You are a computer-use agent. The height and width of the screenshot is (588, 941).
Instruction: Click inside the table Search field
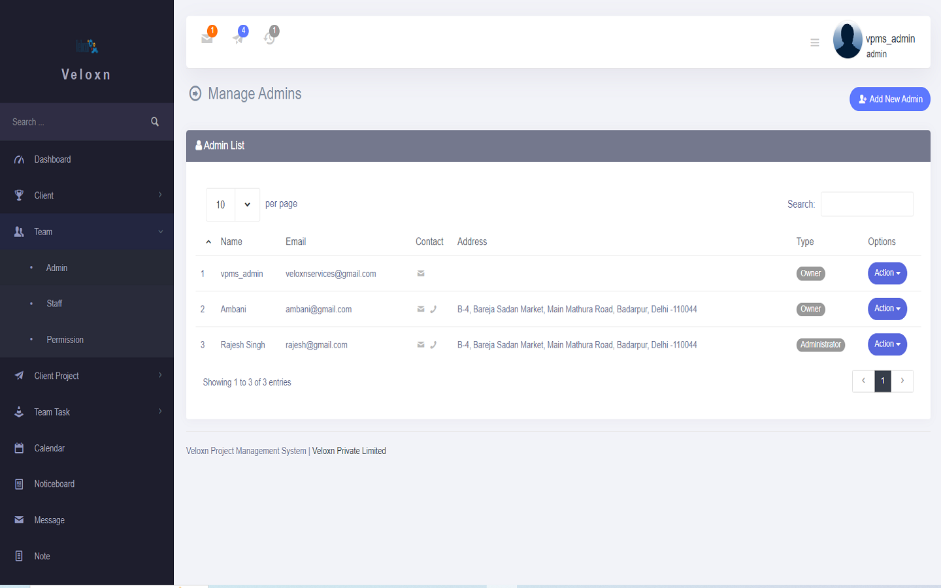[x=867, y=204]
